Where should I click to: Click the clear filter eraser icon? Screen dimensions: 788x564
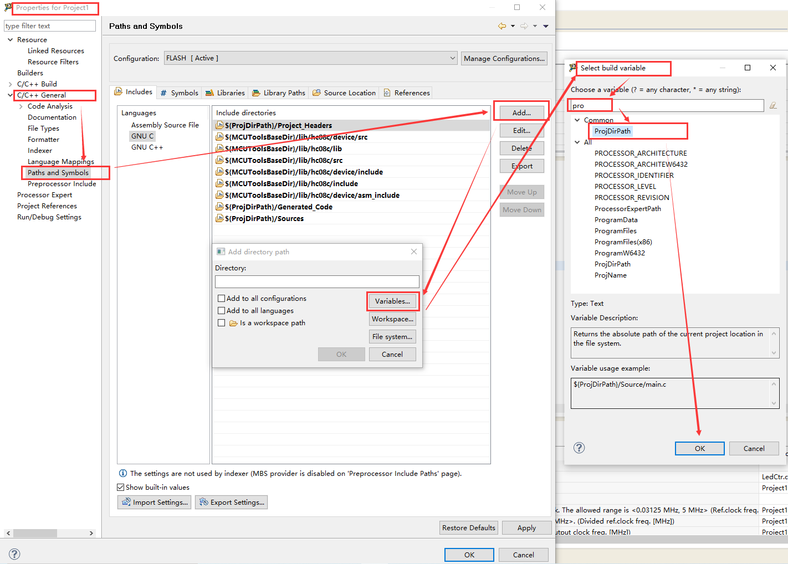tap(773, 105)
